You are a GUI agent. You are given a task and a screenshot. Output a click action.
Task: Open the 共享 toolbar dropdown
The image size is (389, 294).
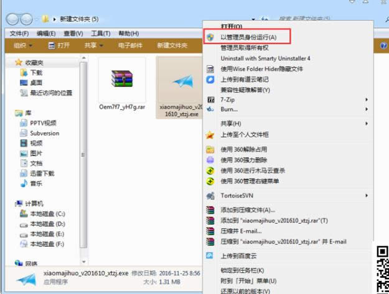(x=93, y=45)
